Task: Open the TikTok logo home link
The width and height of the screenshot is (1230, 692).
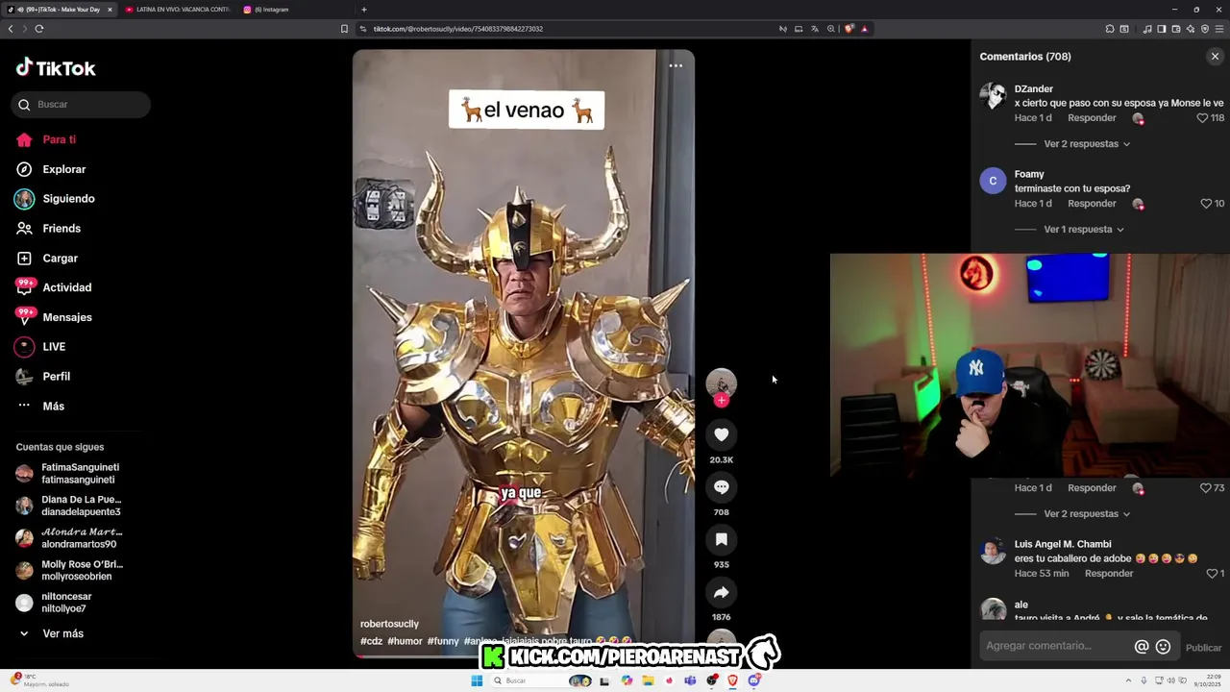Action: tap(56, 67)
